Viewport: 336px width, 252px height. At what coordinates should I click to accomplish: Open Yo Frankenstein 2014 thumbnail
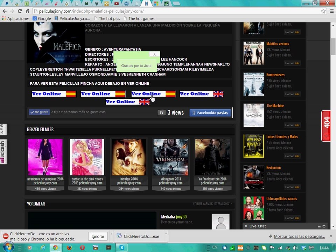point(212,157)
